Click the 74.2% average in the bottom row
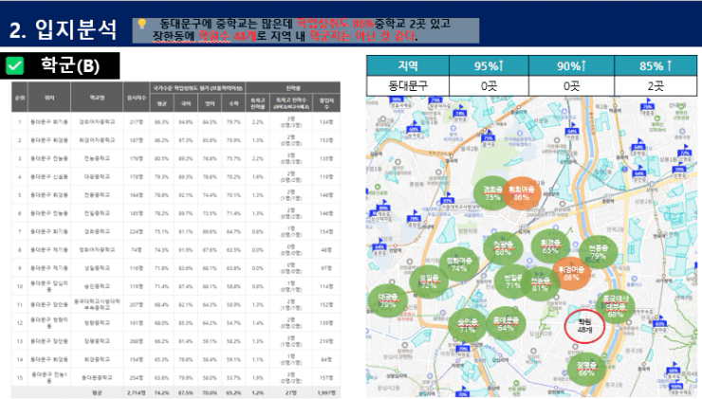The image size is (702, 399). (x=161, y=392)
